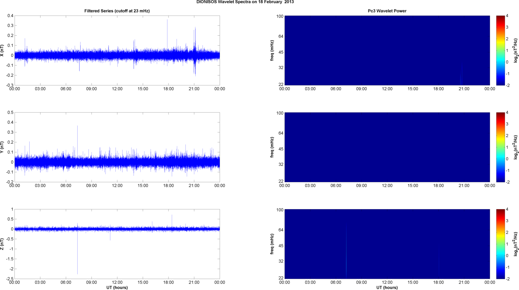Click the "-2" label on the bottom colorbar

[508, 279]
